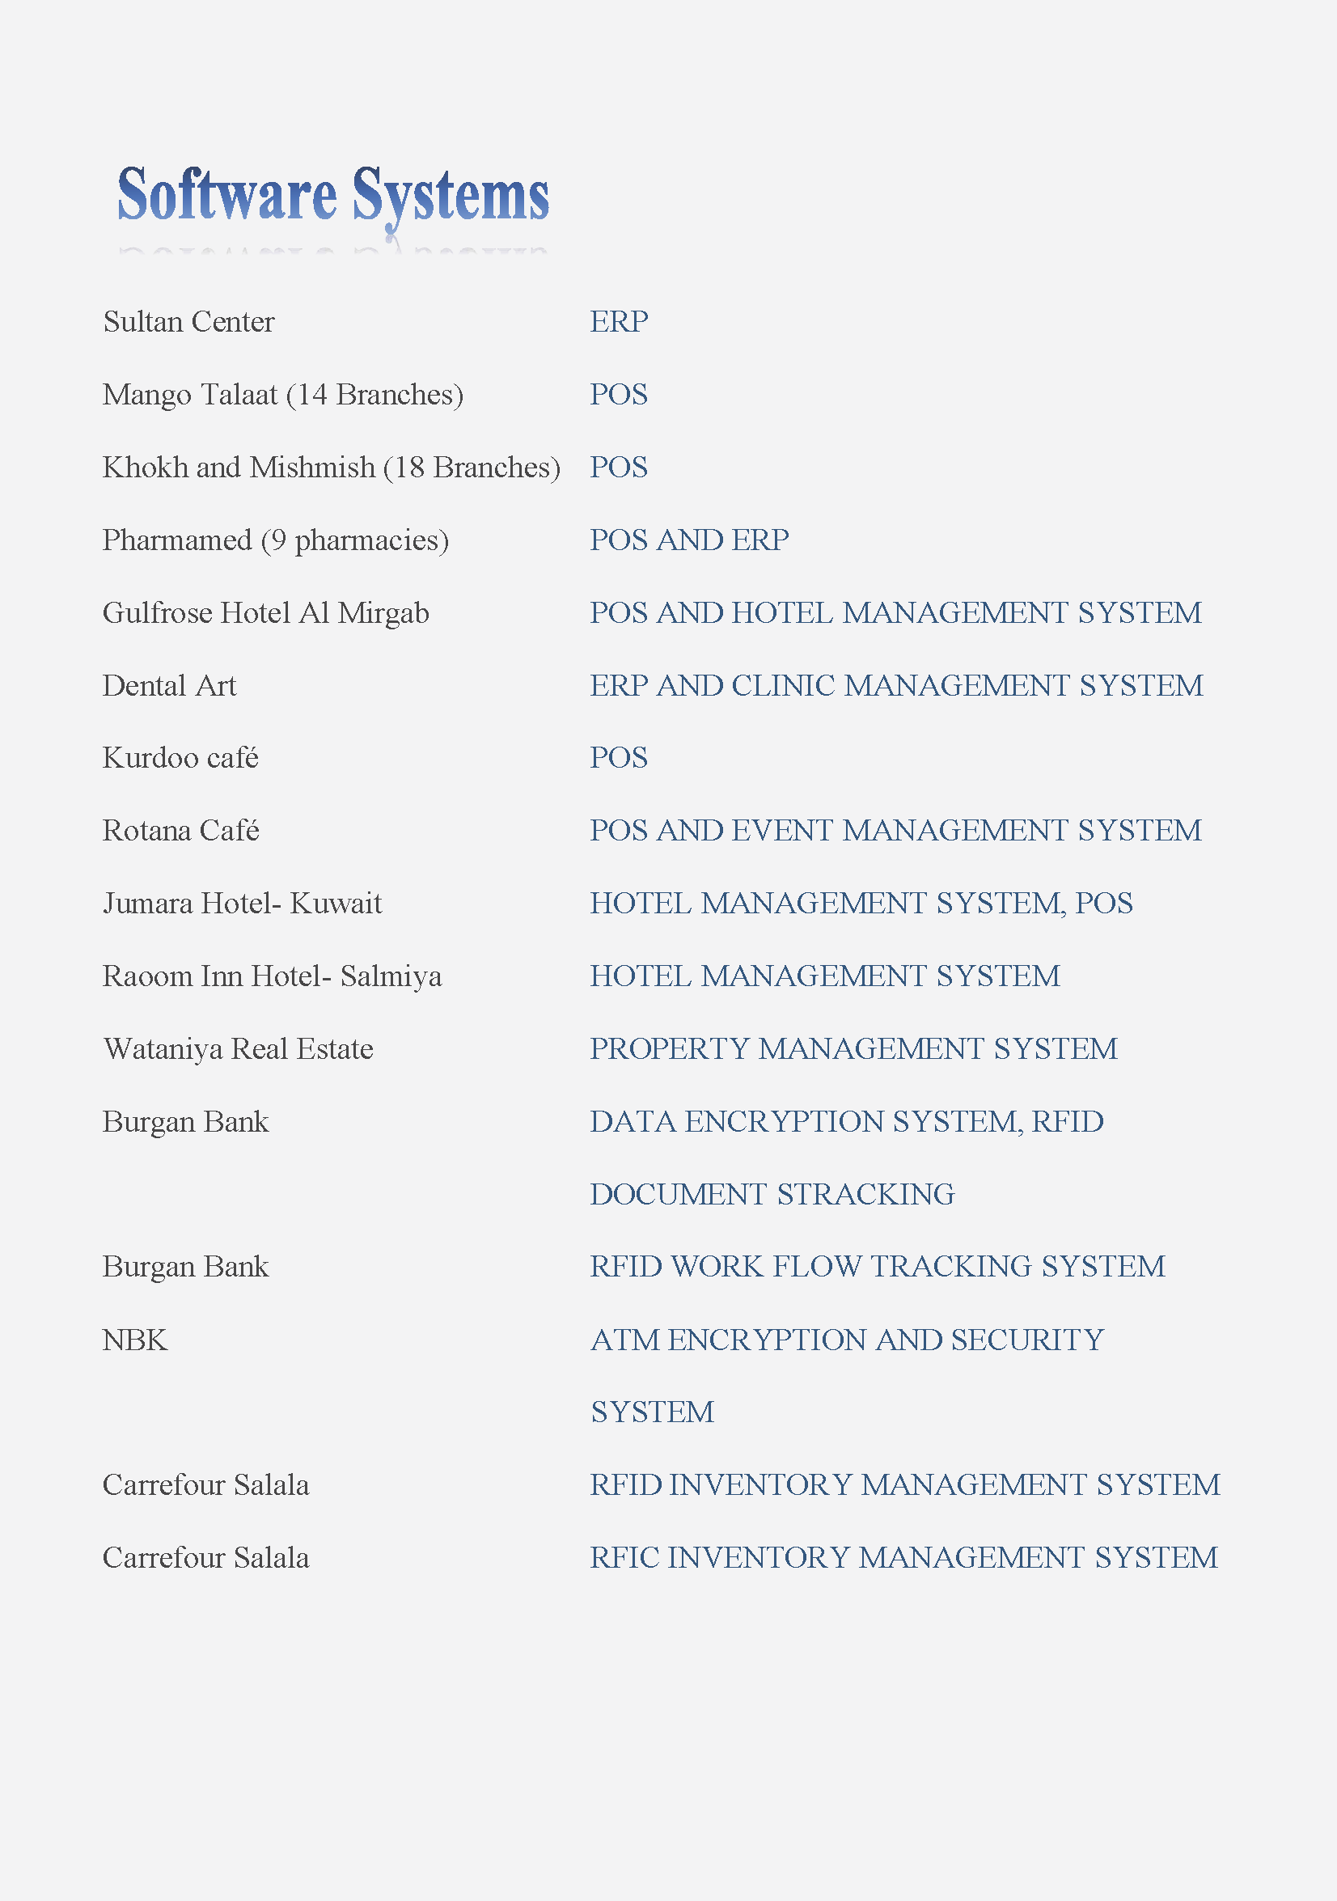The height and width of the screenshot is (1901, 1337).
Task: Click the NBK client name
Action: tap(135, 1340)
